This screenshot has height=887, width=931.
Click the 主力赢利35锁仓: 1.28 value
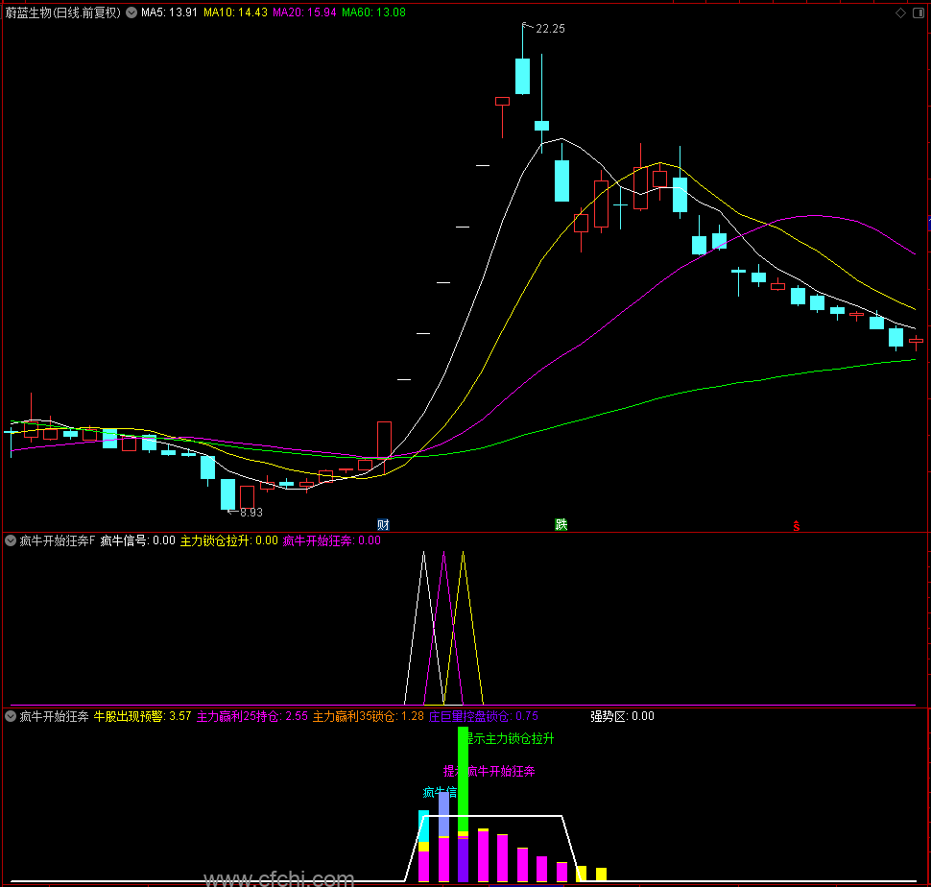[x=369, y=716]
